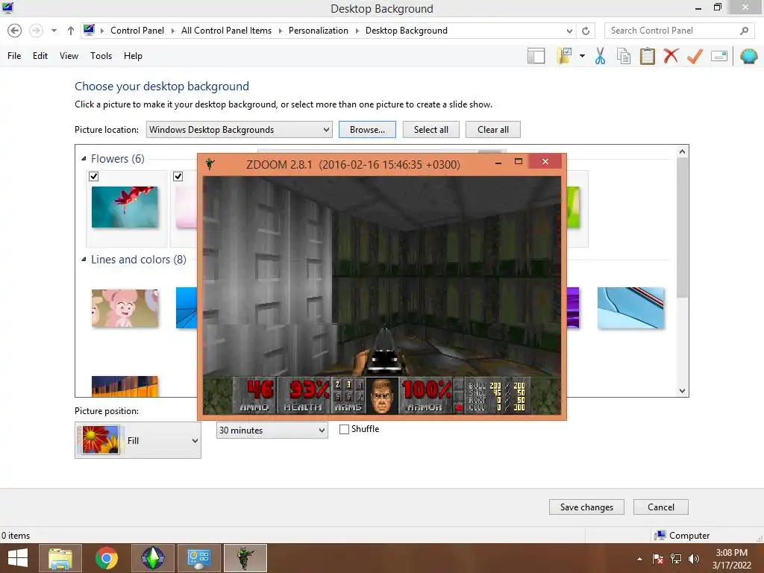Go to Personalization in the breadcrumb
The height and width of the screenshot is (573, 764).
318,31
